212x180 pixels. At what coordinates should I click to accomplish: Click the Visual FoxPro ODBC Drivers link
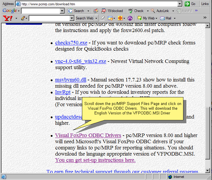pyautogui.click(x=88, y=135)
